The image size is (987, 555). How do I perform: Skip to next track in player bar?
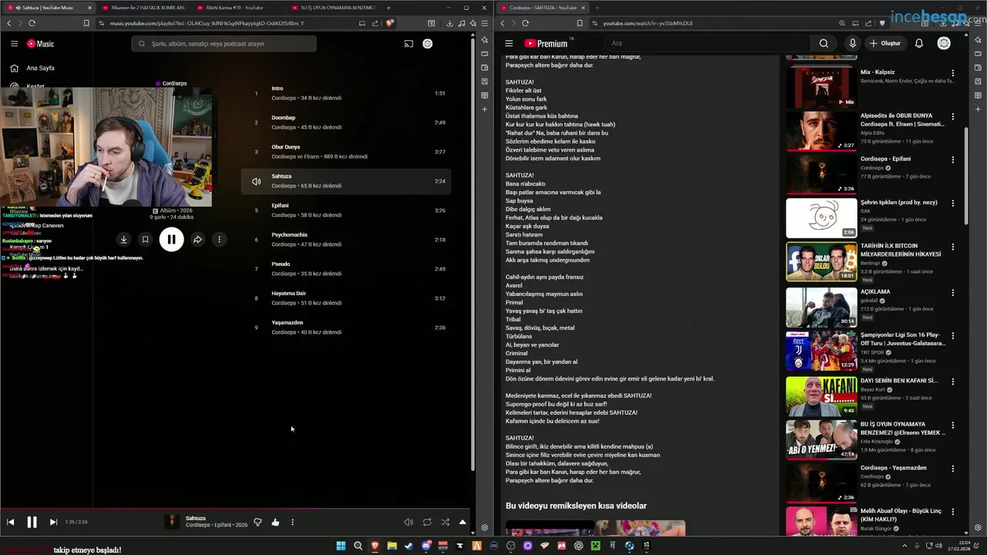[53, 522]
